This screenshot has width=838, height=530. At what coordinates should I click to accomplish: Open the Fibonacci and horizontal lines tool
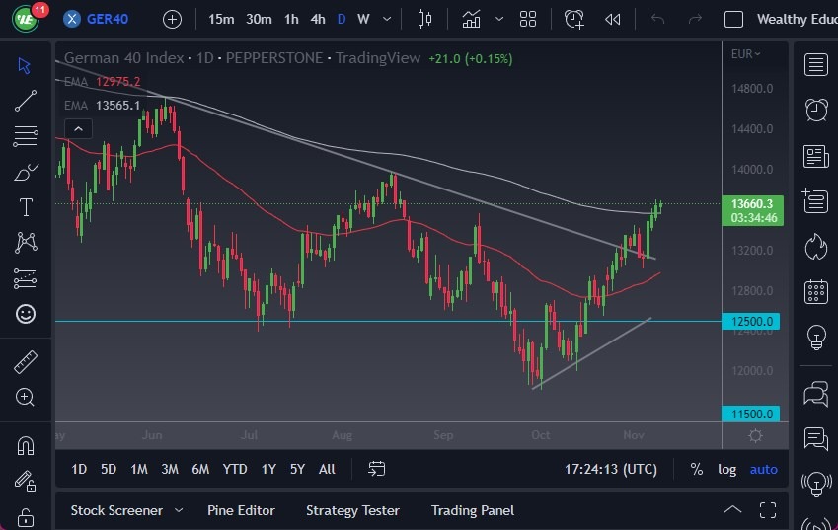pyautogui.click(x=25, y=135)
